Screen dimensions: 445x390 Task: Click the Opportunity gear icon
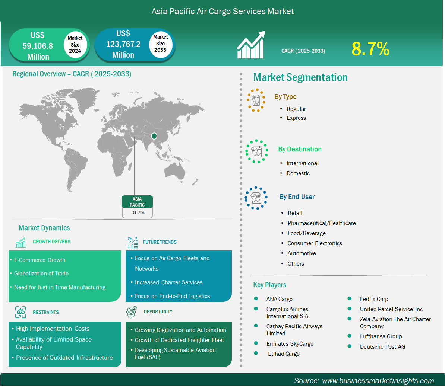(x=132, y=312)
